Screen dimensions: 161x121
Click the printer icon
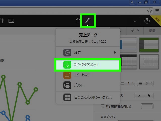(x=67, y=85)
